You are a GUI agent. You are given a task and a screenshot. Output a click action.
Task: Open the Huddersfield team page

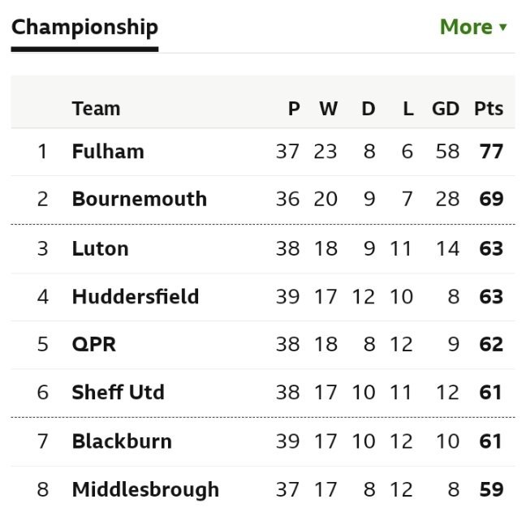pos(136,296)
